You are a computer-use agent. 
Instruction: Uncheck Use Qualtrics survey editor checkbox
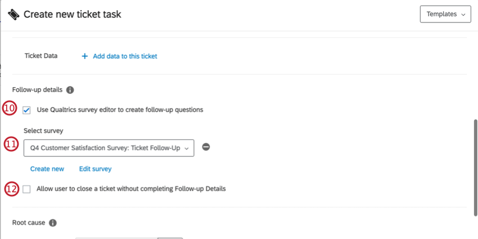pyautogui.click(x=27, y=110)
